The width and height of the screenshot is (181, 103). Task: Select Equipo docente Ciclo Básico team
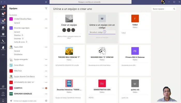tap(24, 77)
